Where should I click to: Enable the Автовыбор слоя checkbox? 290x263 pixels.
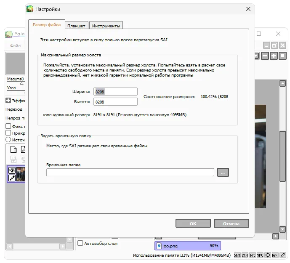click(80, 243)
